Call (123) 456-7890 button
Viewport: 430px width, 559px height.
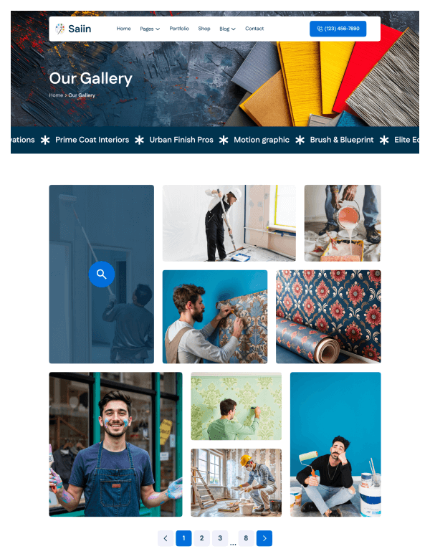338,29
